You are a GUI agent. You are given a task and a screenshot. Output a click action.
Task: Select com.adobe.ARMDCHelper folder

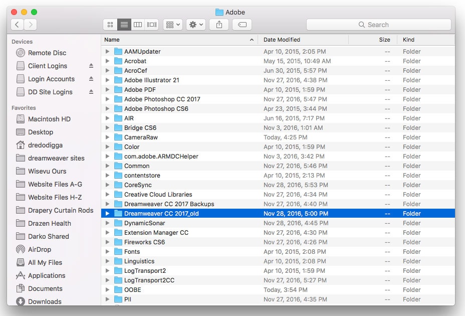click(278, 156)
